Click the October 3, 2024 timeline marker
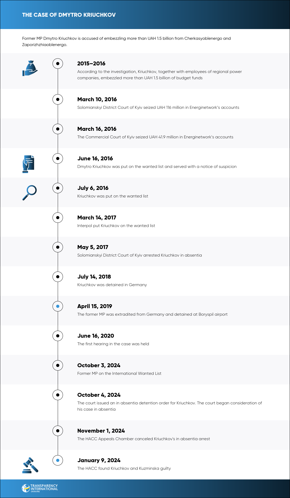Image resolution: width=290 pixels, height=498 pixels. 58,365
